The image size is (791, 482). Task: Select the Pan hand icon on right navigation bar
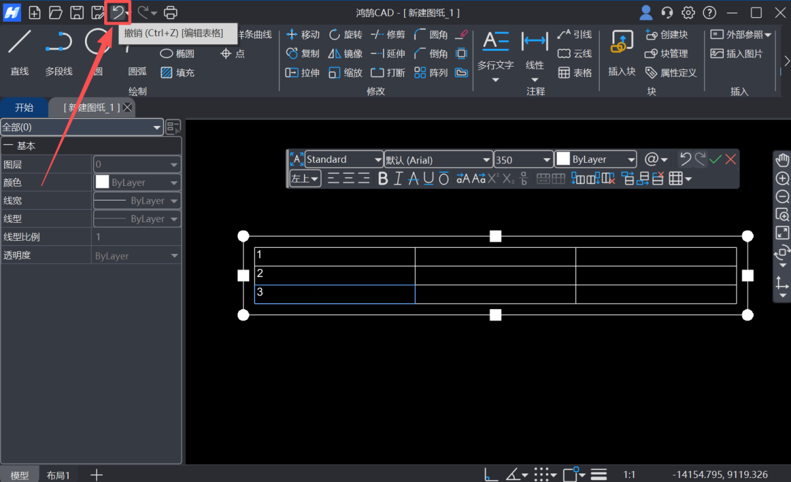click(782, 159)
